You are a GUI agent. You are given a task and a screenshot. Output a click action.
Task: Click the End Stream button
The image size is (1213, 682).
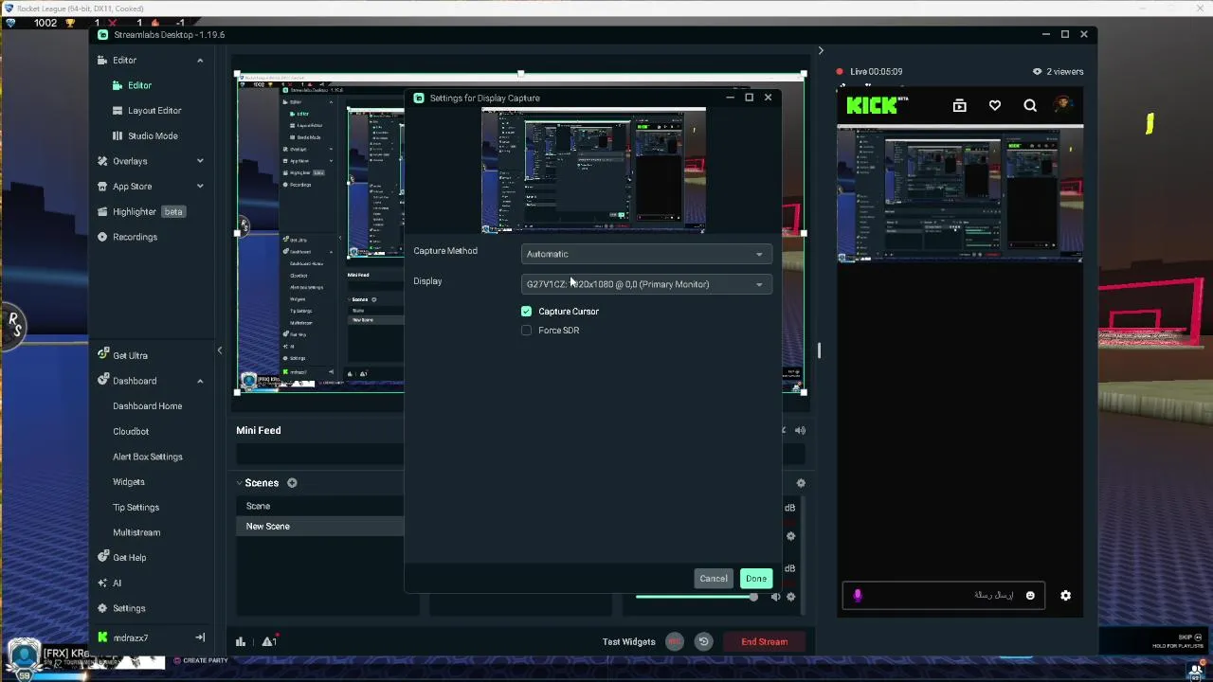click(x=764, y=642)
